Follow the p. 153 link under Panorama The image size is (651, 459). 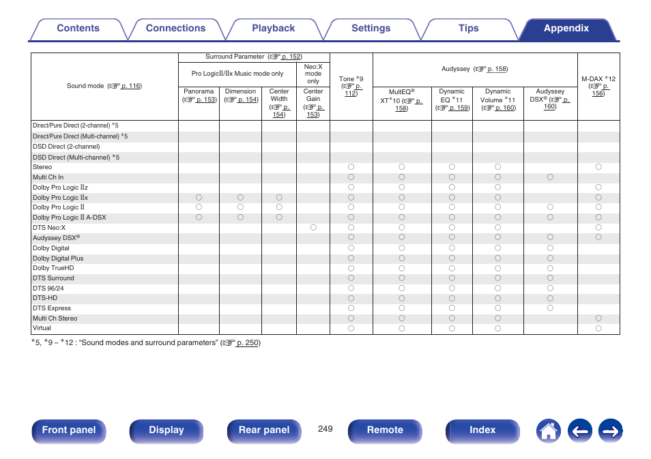pyautogui.click(x=206, y=100)
